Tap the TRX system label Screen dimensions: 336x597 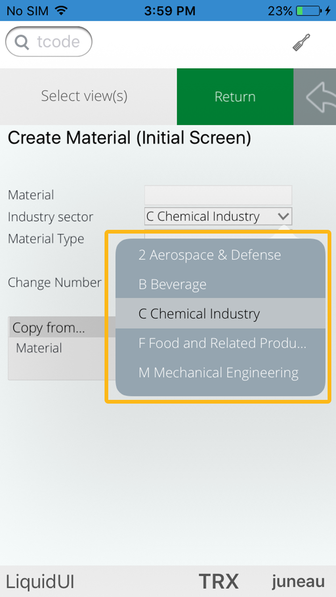coord(218,582)
